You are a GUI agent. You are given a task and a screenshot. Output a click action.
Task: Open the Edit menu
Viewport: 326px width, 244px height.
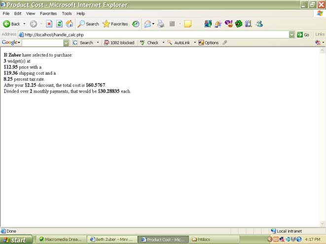(18, 13)
